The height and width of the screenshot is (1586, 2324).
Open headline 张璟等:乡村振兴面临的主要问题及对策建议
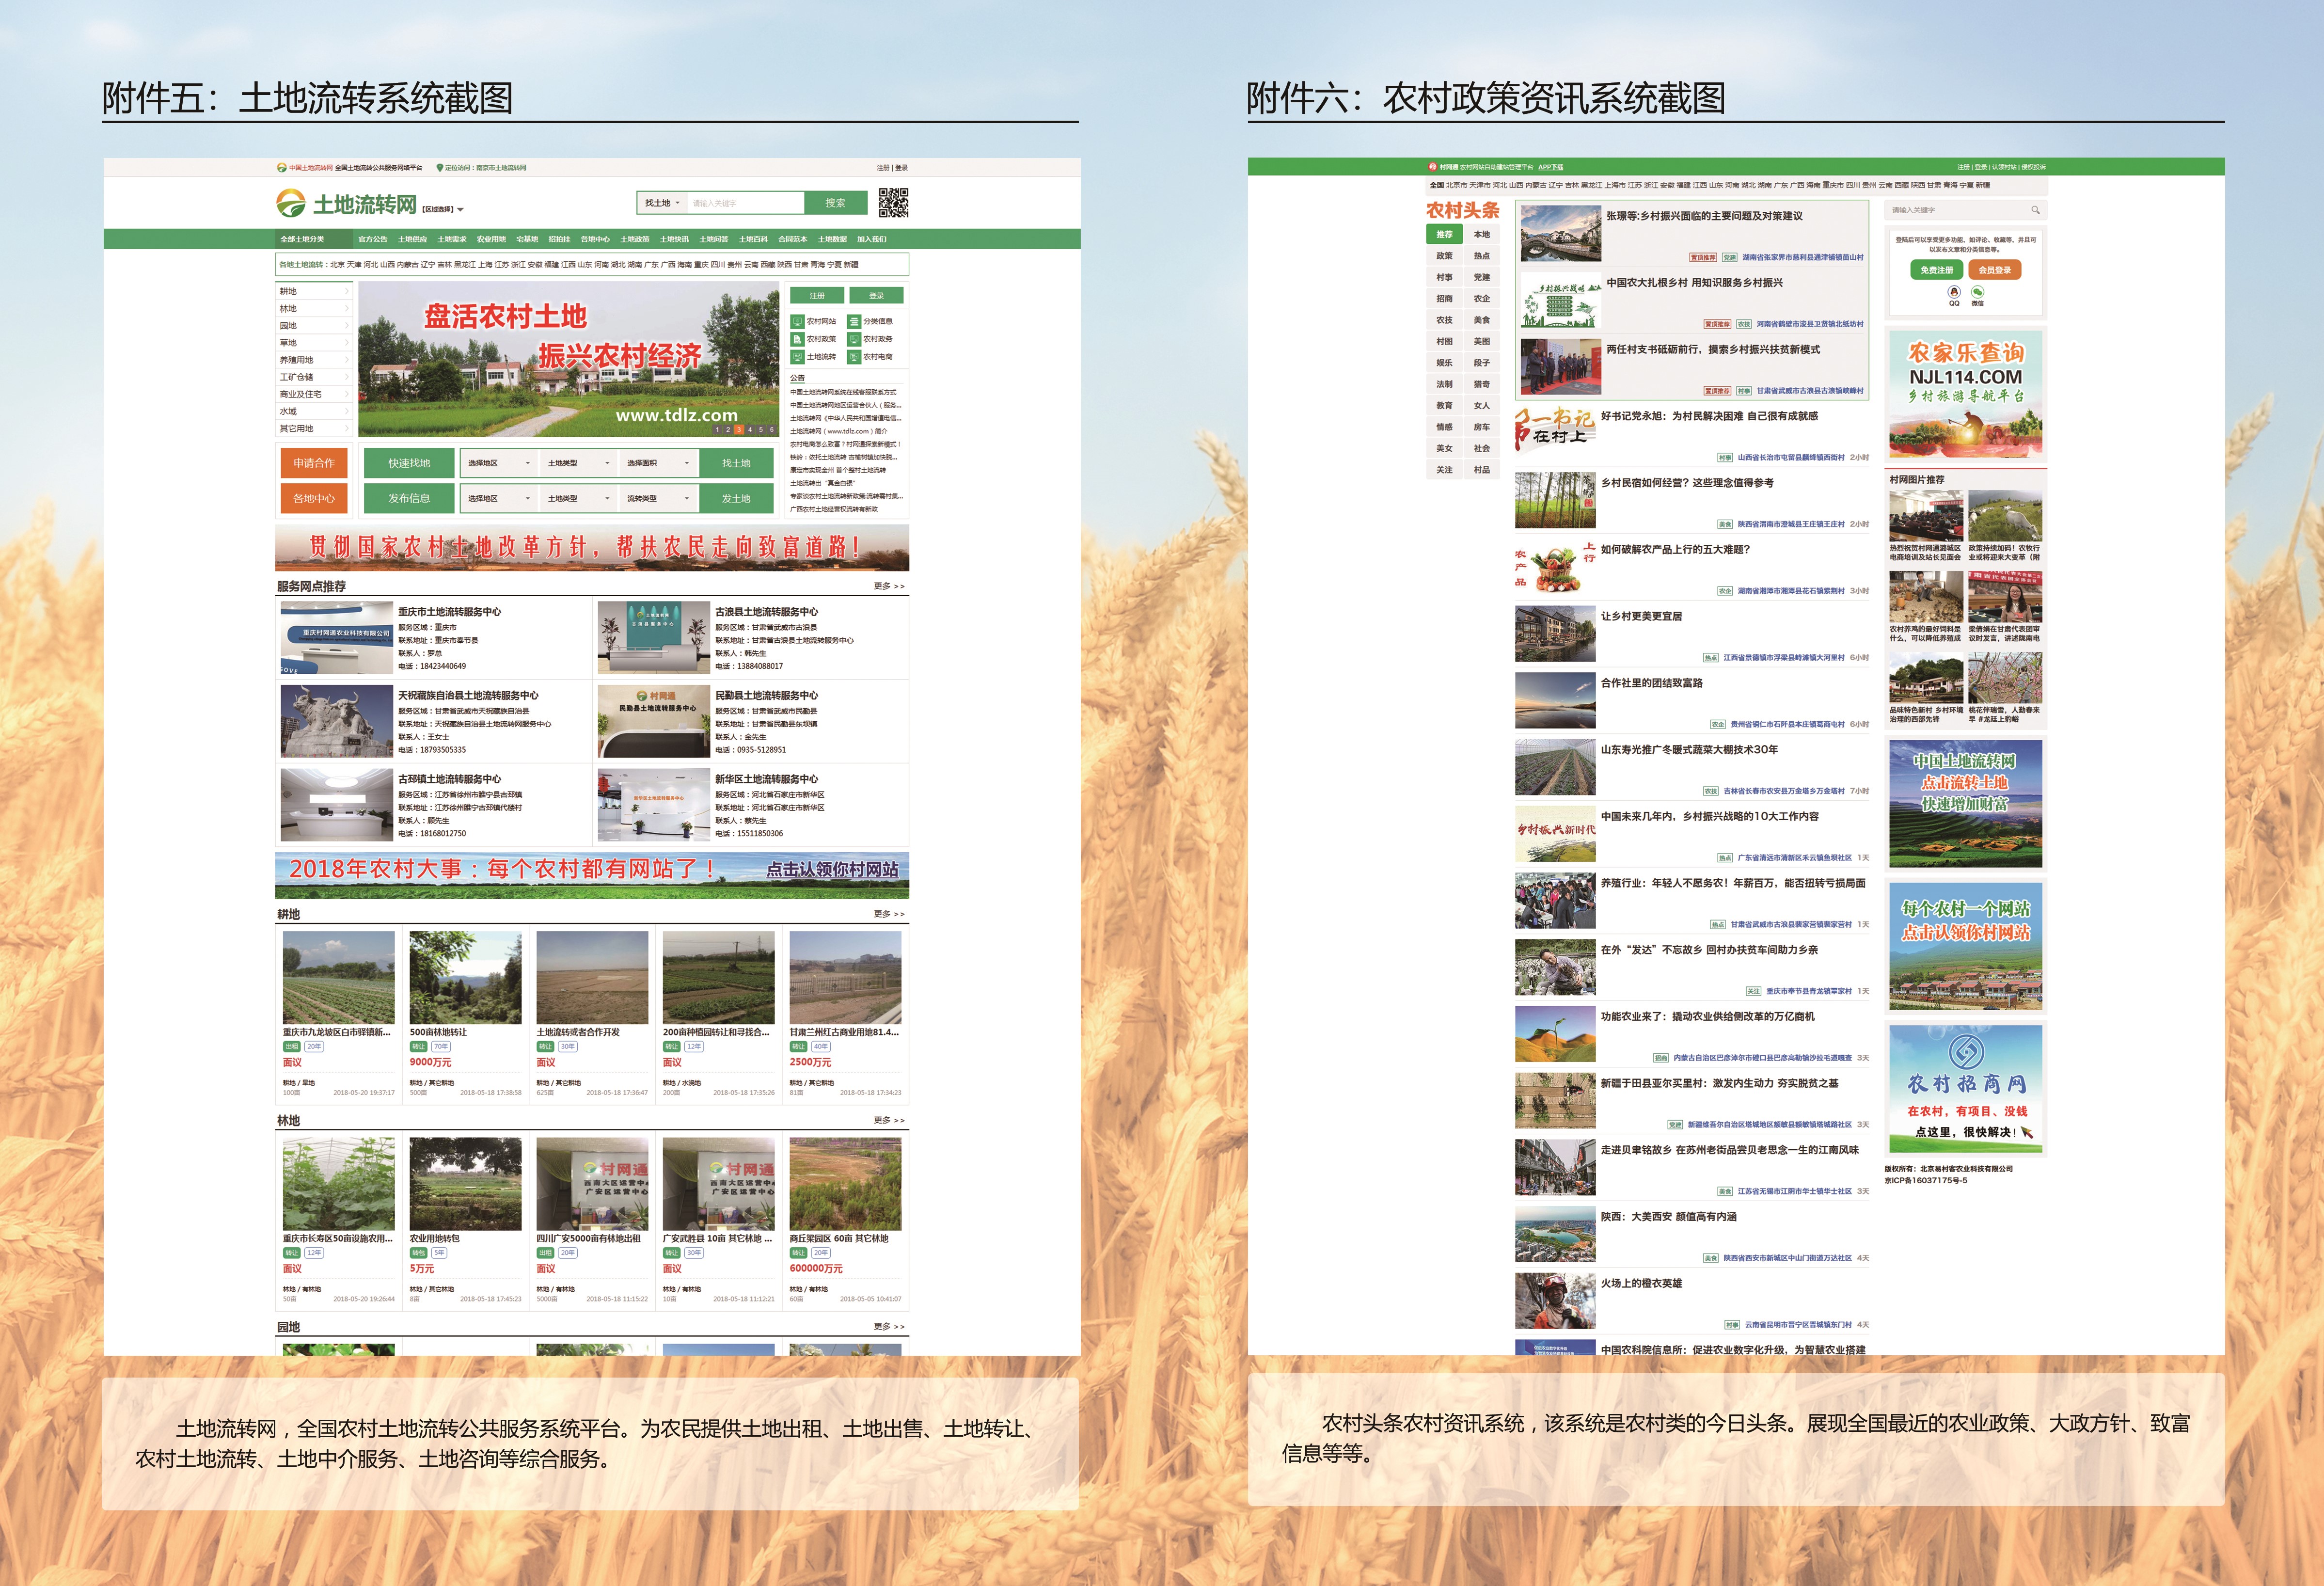click(x=1704, y=216)
